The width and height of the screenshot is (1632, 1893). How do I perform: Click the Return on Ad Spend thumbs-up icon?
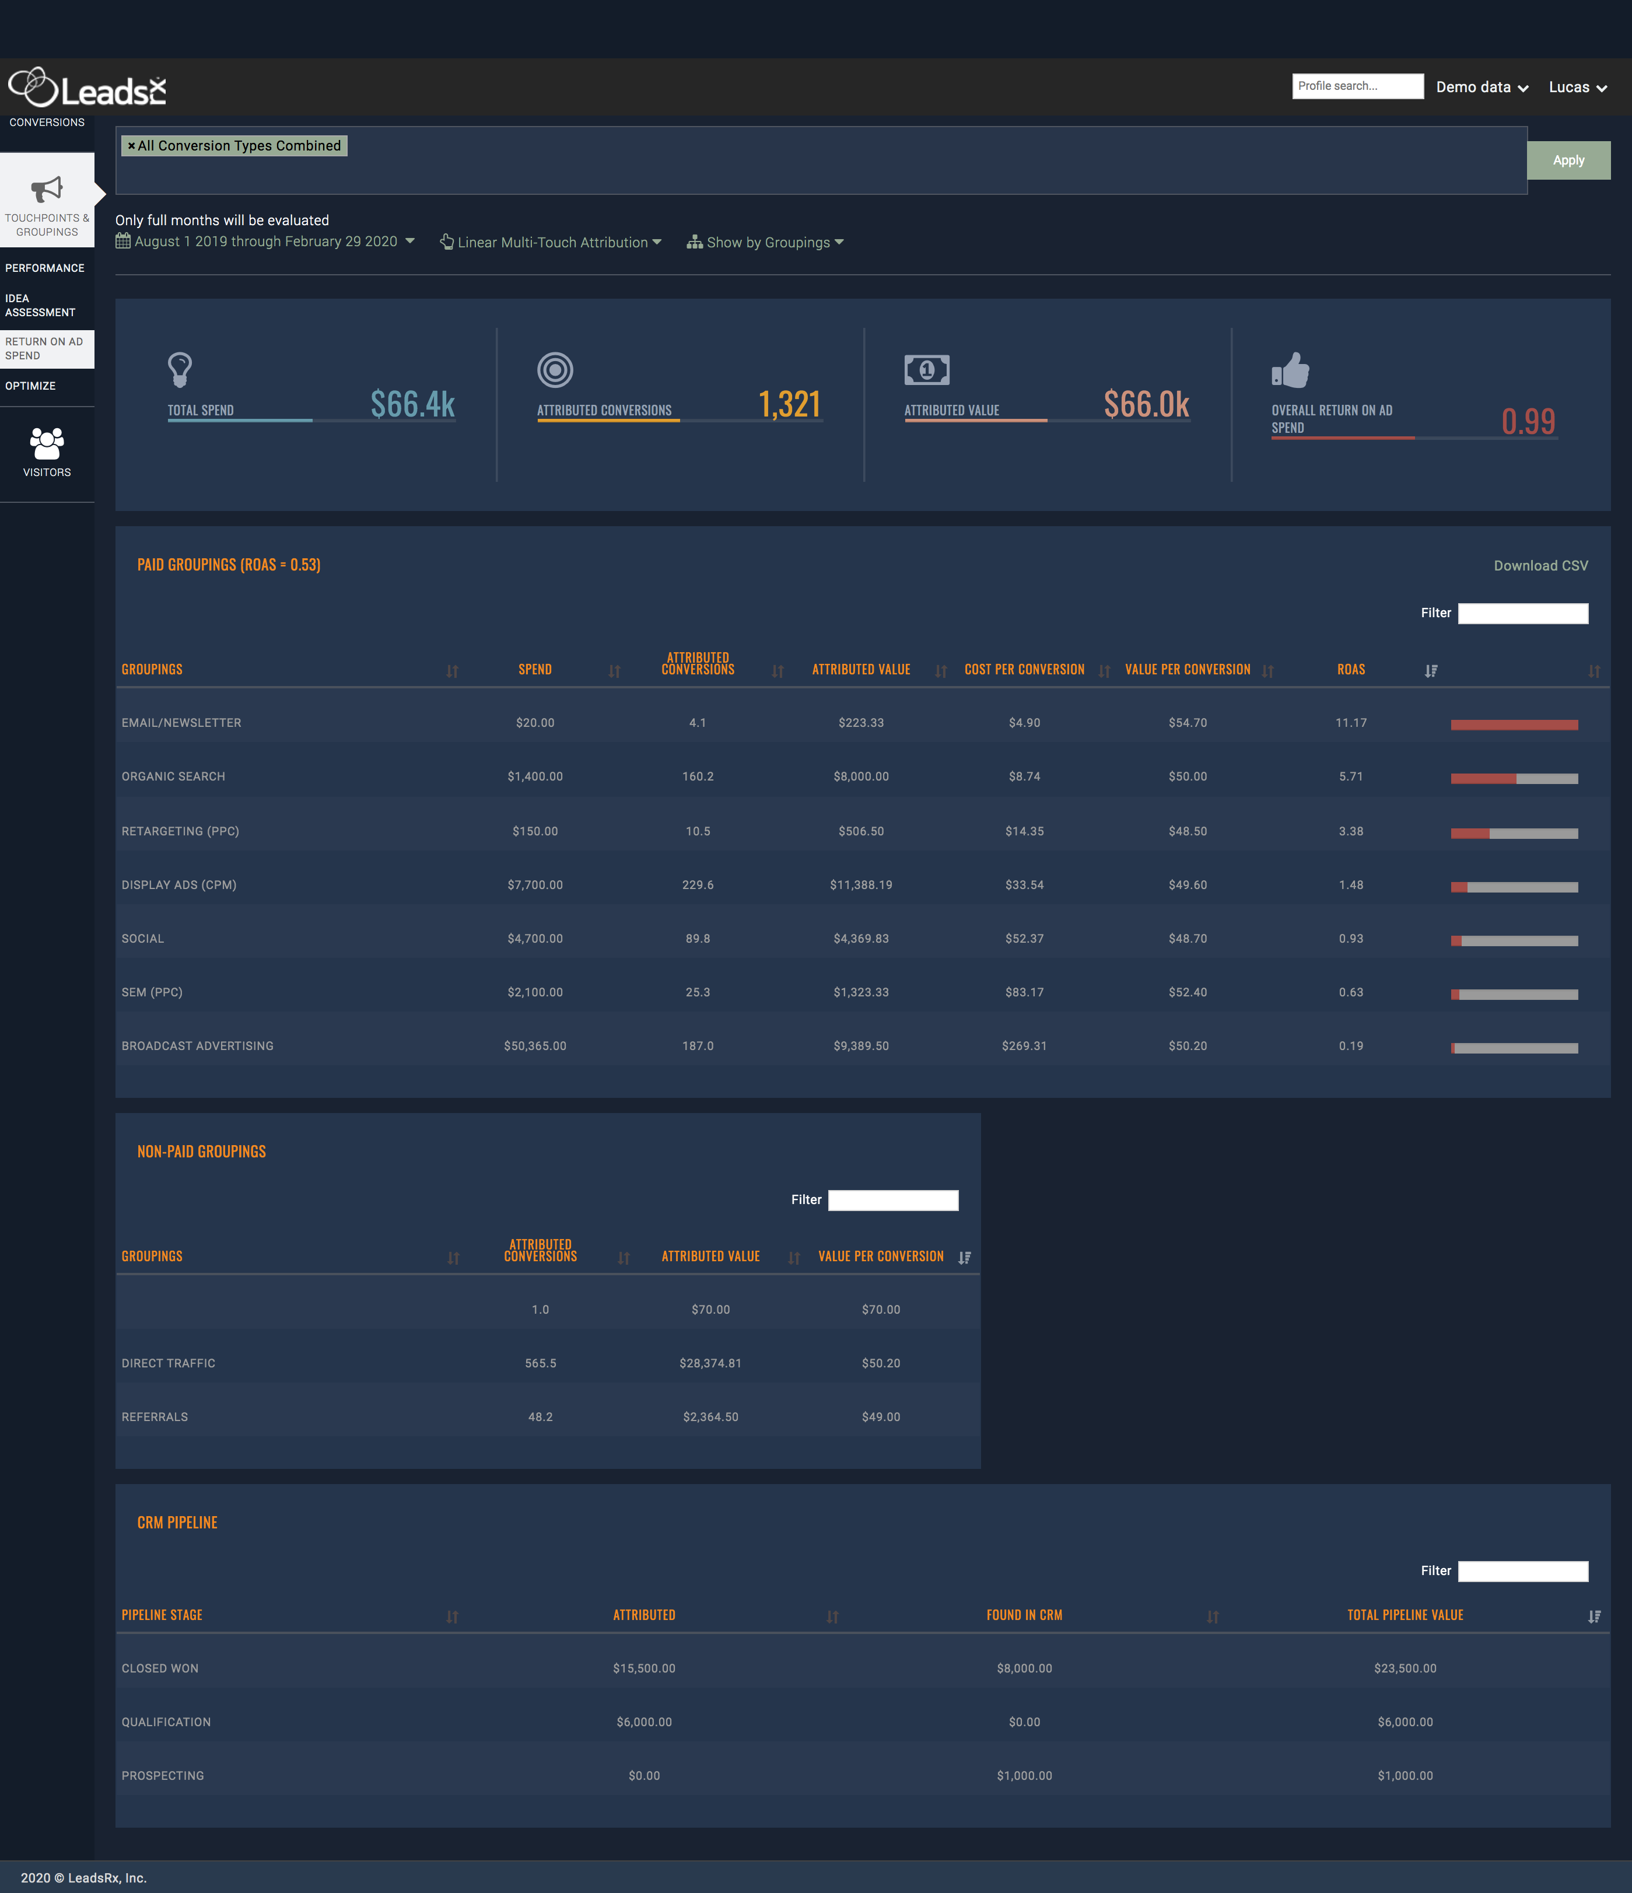click(1290, 370)
